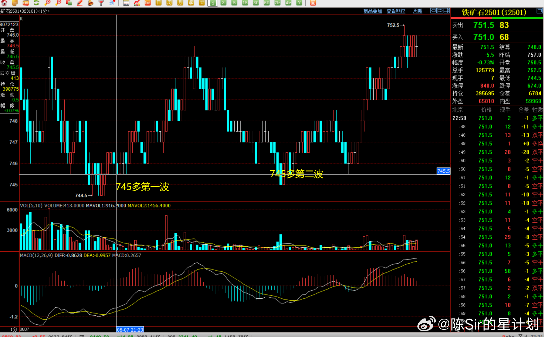Open the red grid layout icon
The width and height of the screenshot is (544, 337).
point(313,3)
